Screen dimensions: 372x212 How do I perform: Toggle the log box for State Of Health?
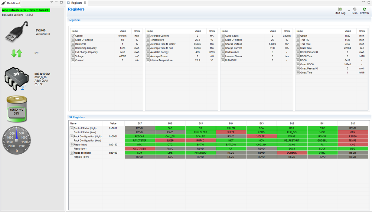[223, 40]
